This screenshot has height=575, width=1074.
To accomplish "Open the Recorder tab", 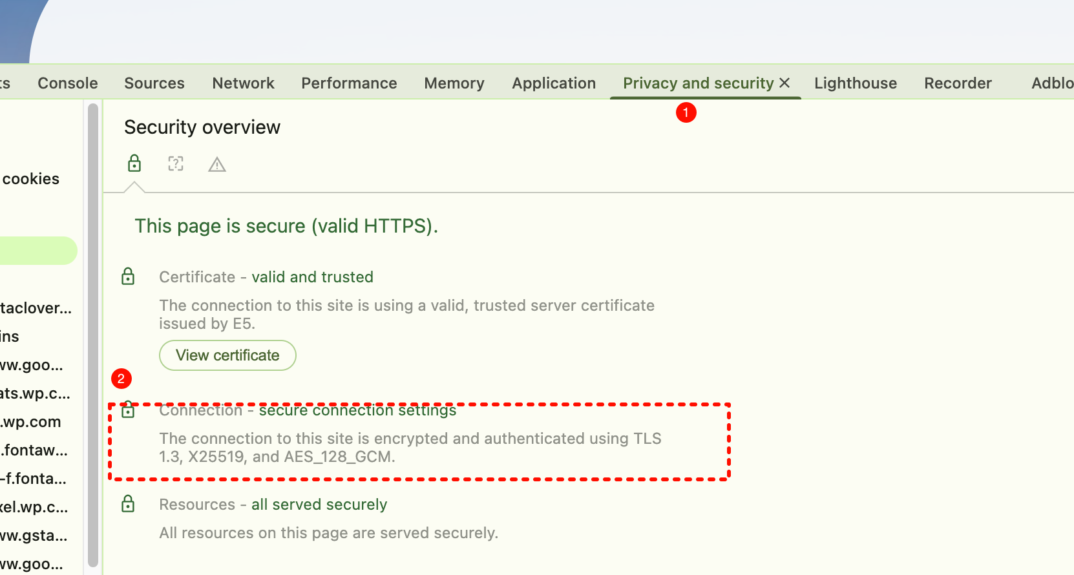I will click(958, 83).
